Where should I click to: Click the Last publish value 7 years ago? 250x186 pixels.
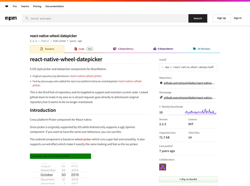[x=167, y=151]
